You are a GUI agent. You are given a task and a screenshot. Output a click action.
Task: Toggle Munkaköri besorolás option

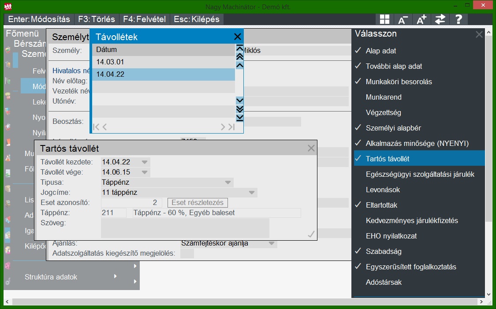(419, 82)
